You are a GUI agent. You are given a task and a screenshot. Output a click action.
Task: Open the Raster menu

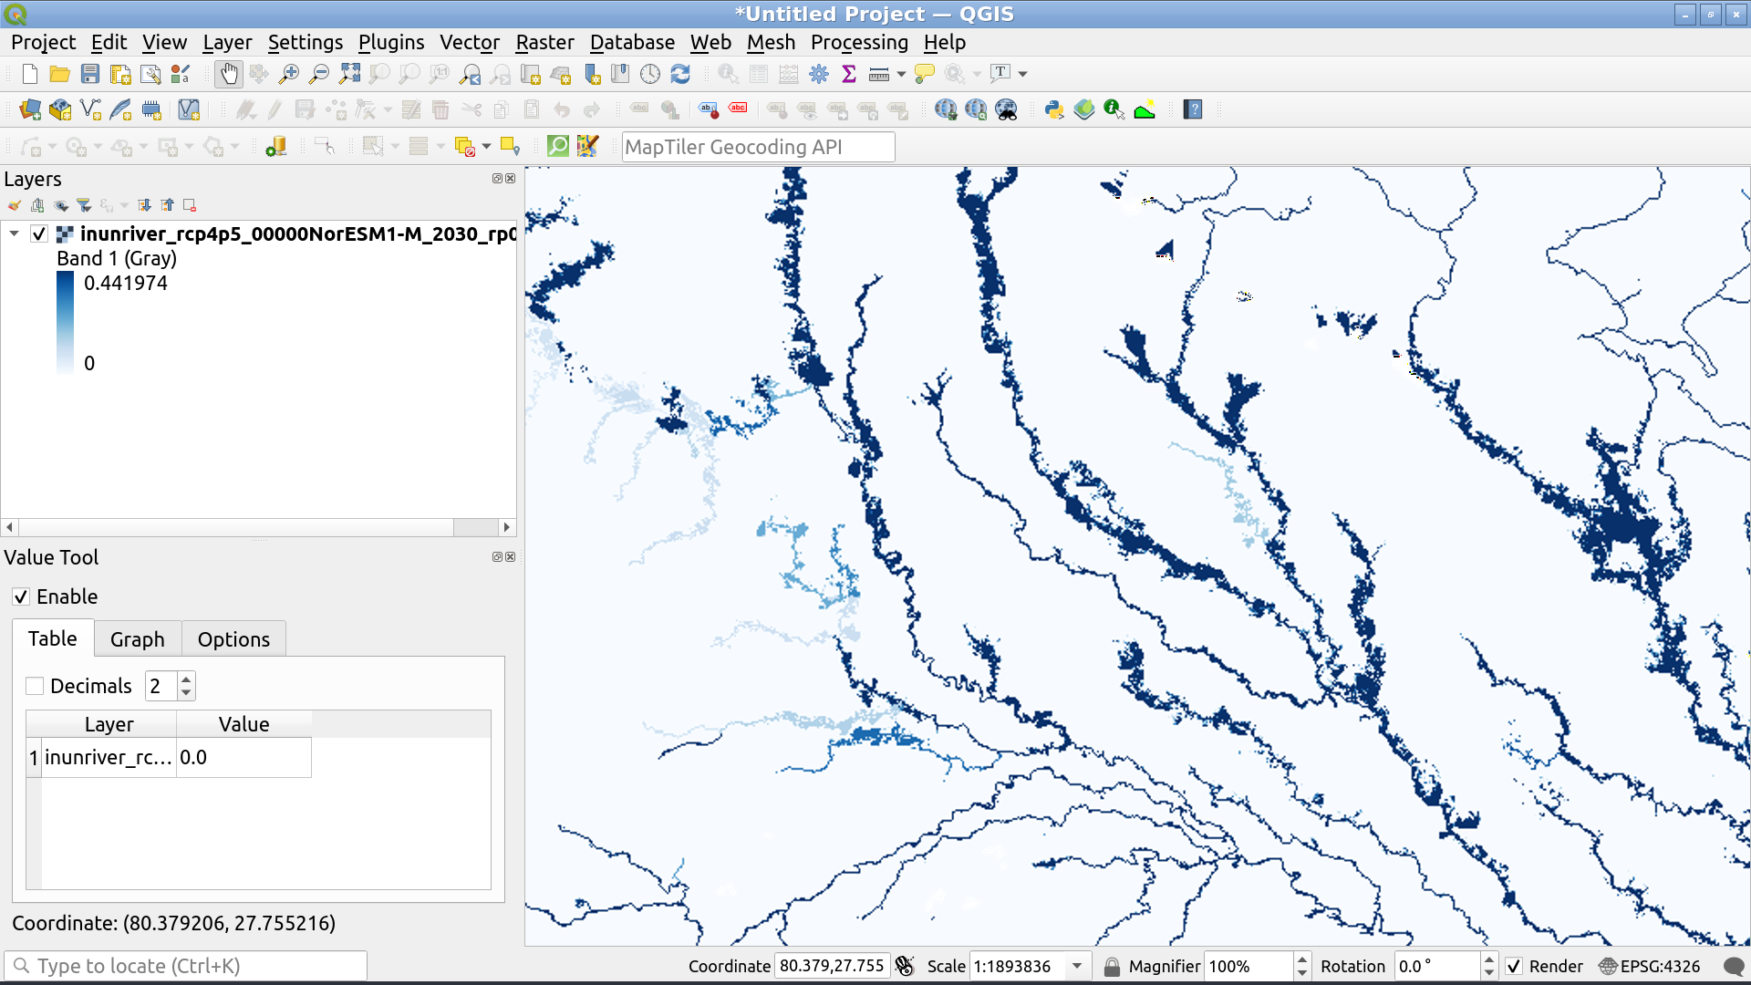[544, 42]
